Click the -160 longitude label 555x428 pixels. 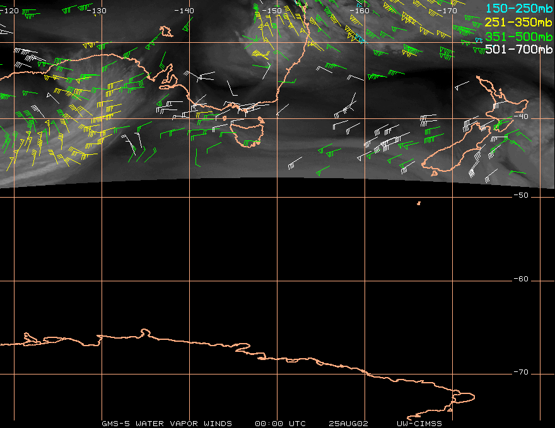pyautogui.click(x=359, y=11)
